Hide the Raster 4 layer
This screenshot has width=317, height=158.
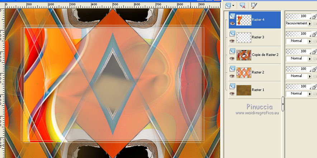click(232, 23)
